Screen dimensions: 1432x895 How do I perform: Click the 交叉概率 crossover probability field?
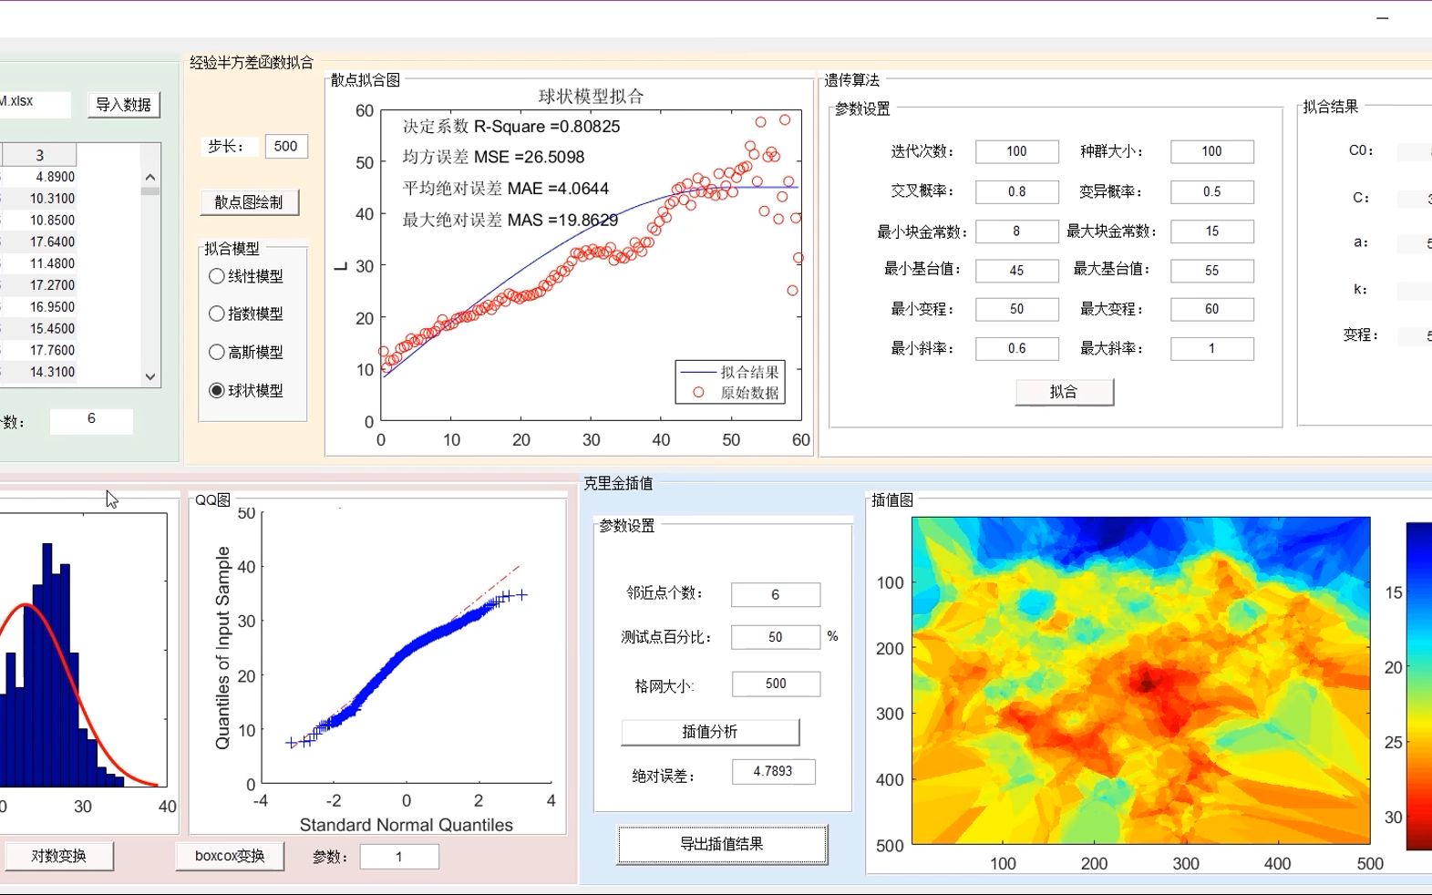coord(1017,191)
